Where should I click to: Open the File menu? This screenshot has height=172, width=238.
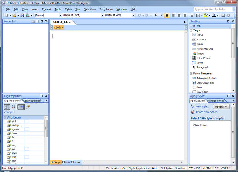8,9
